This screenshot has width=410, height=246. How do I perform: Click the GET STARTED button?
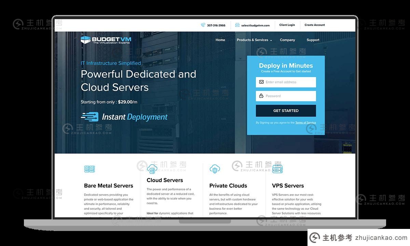(286, 111)
